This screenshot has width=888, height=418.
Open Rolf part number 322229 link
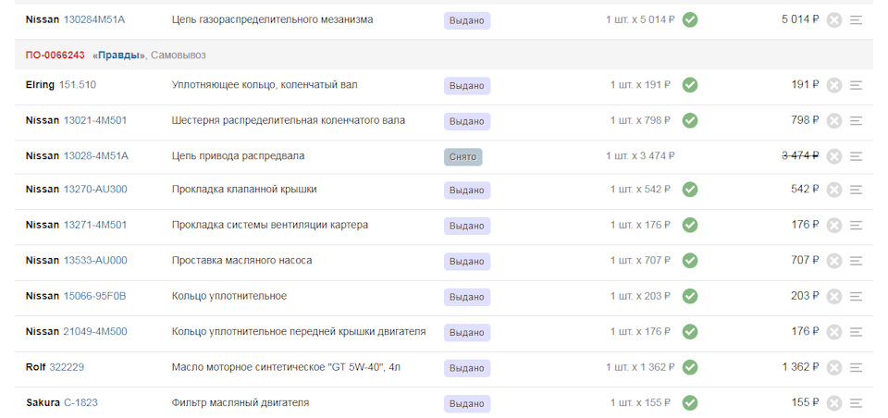click(67, 367)
